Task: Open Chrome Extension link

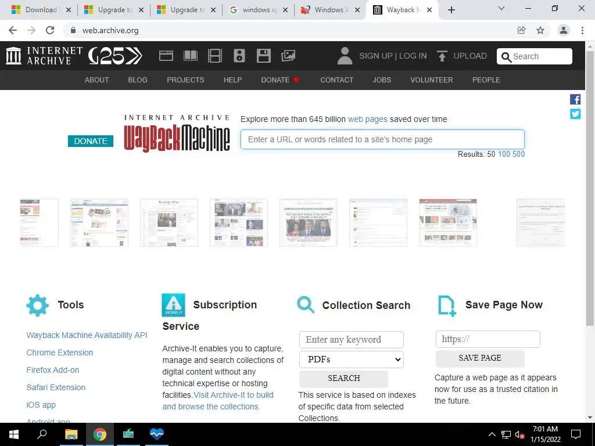Action: pos(60,353)
